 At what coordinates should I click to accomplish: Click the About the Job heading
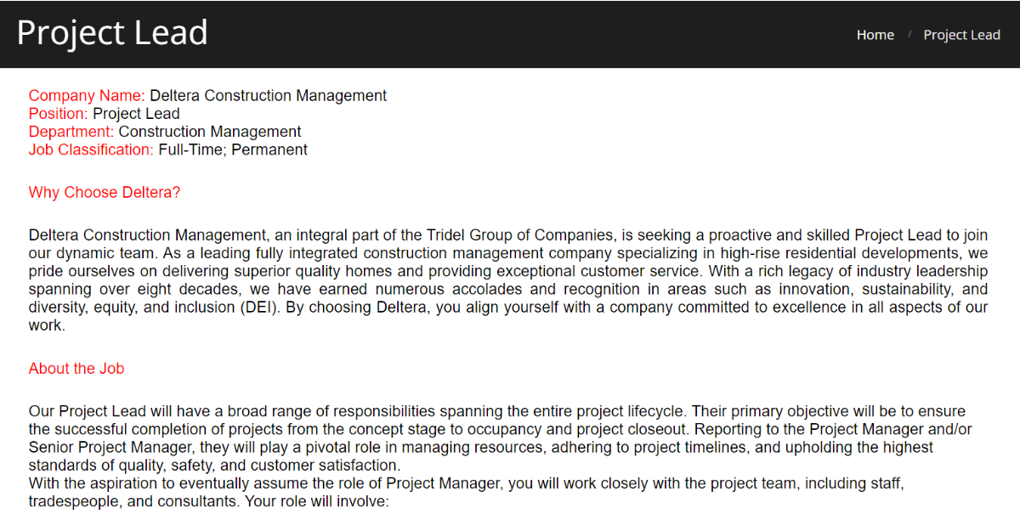[x=76, y=369]
